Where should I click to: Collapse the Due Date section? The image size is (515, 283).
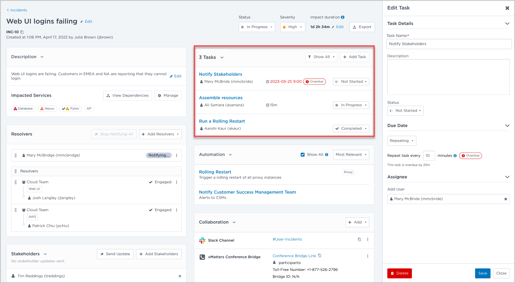tap(507, 126)
